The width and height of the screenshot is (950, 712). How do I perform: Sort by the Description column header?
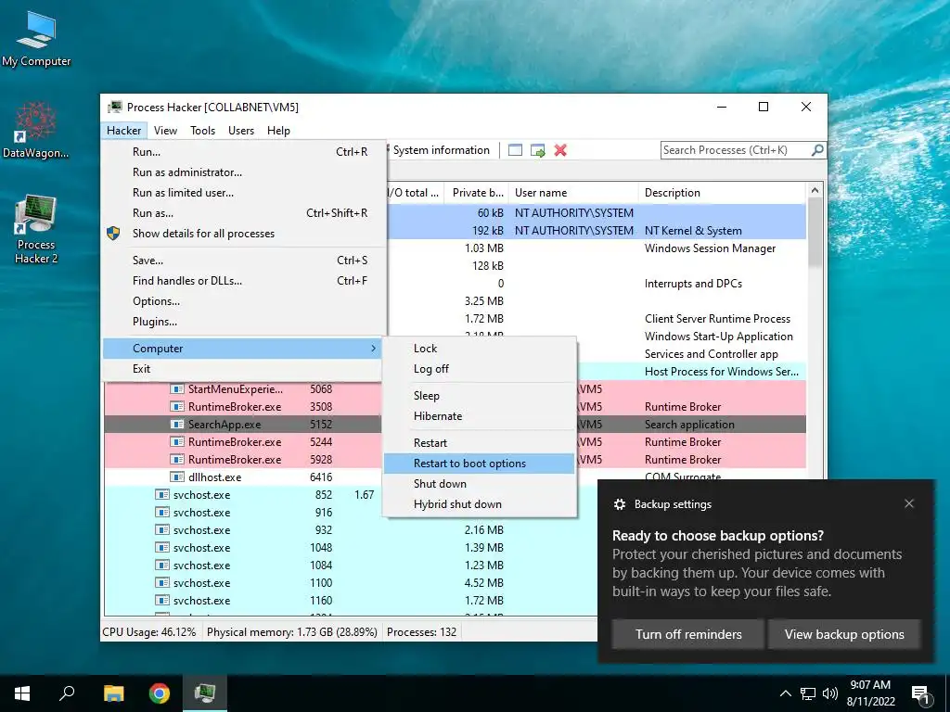(x=722, y=193)
